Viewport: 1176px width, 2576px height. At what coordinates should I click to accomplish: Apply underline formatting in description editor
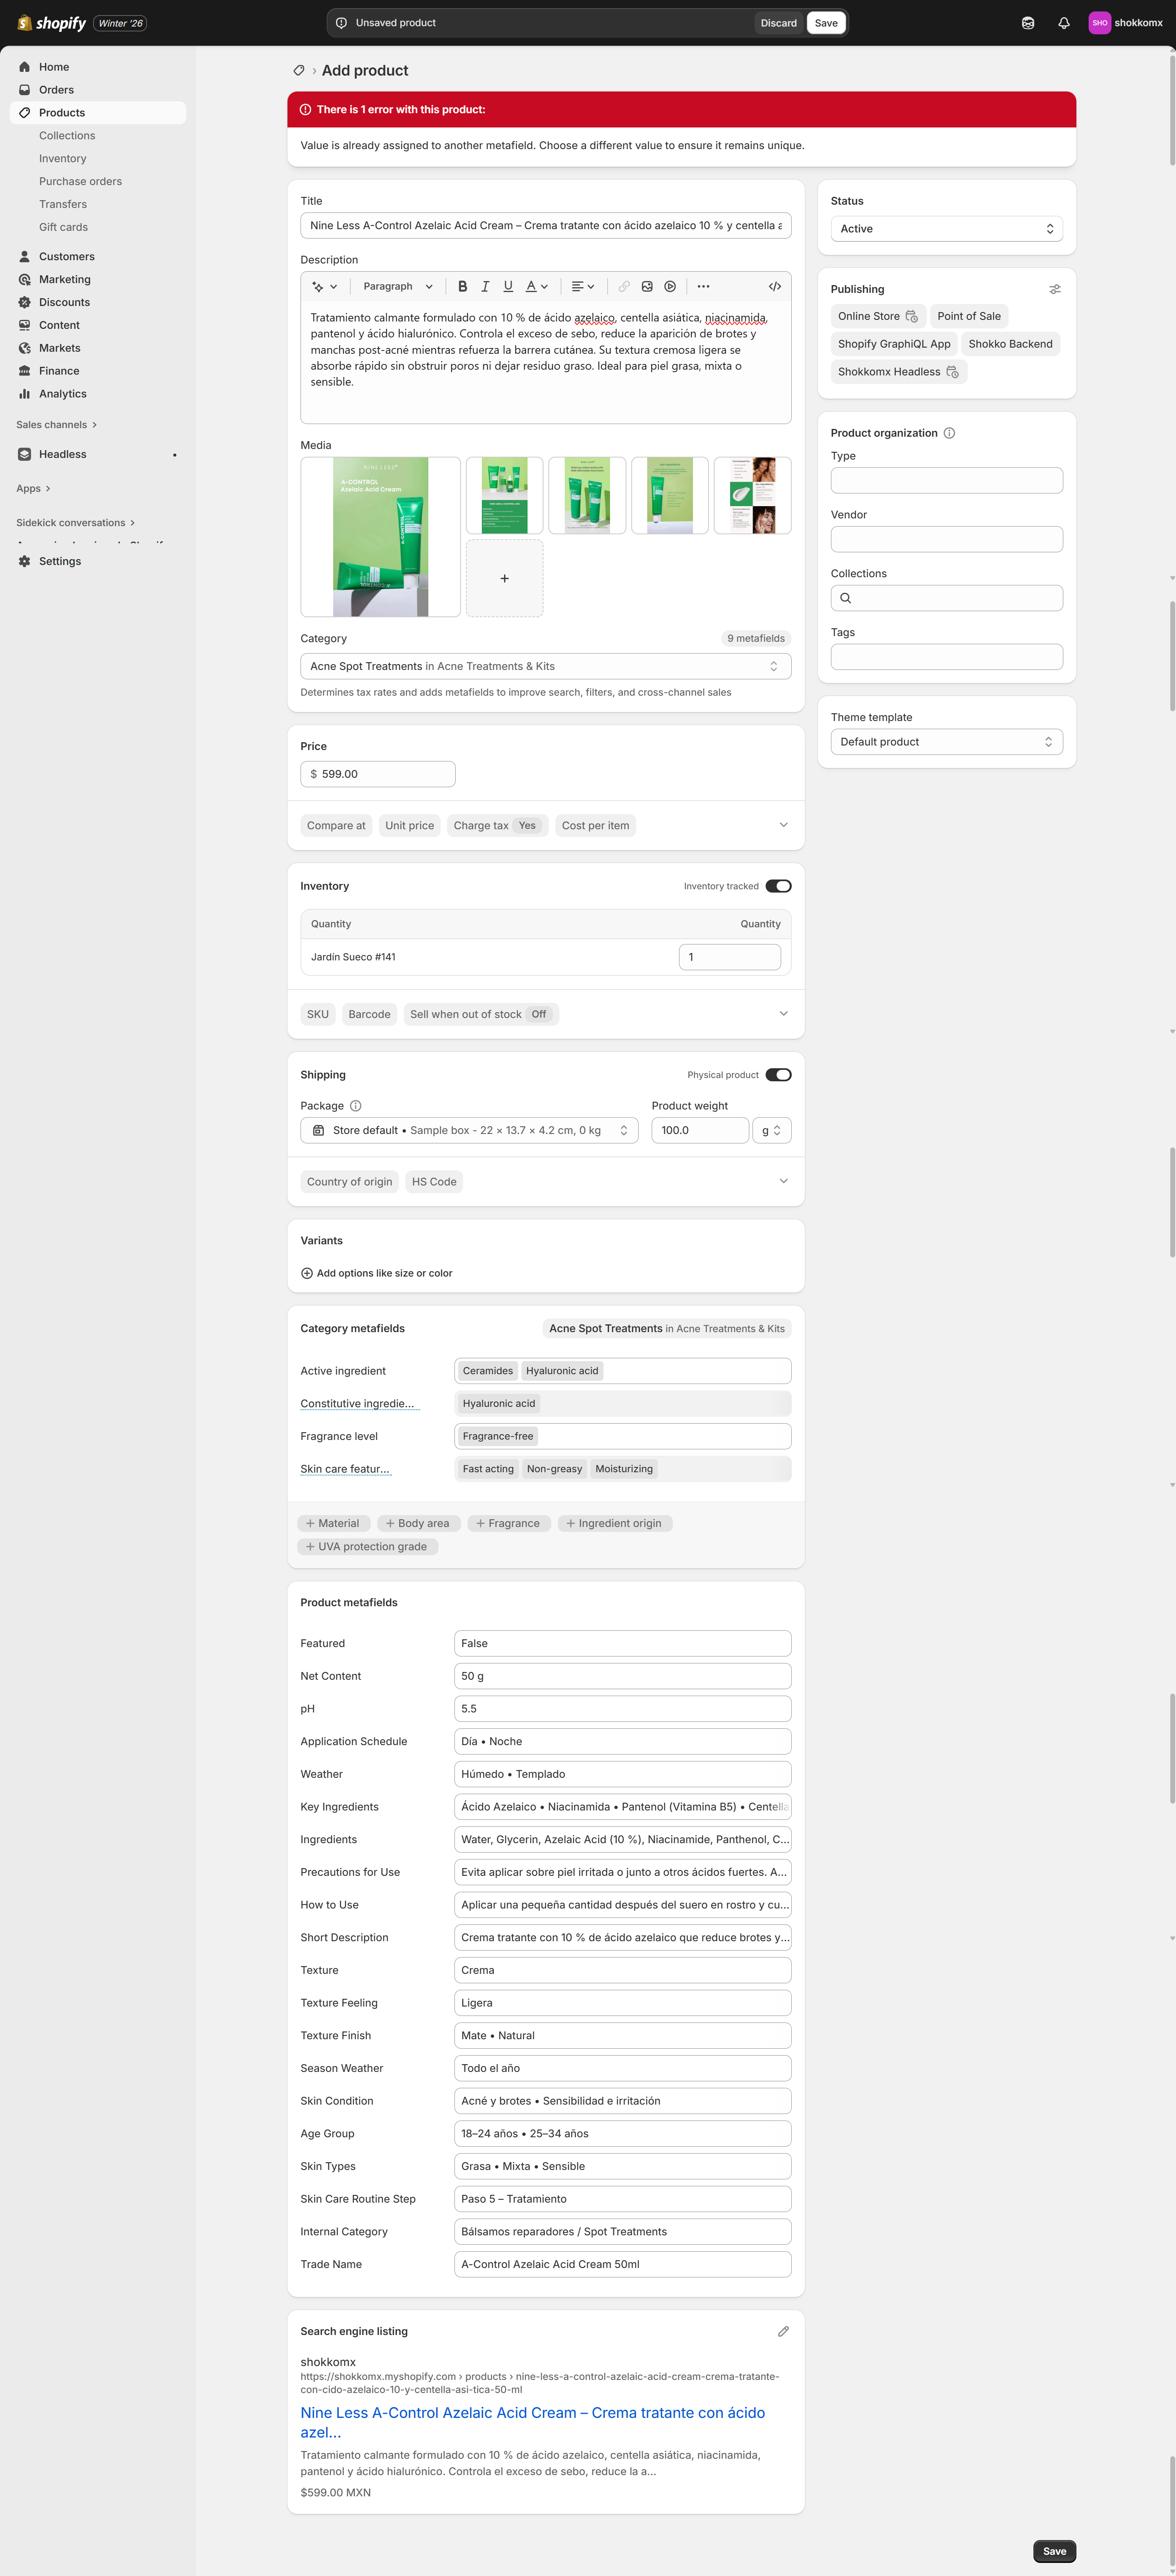coord(508,287)
